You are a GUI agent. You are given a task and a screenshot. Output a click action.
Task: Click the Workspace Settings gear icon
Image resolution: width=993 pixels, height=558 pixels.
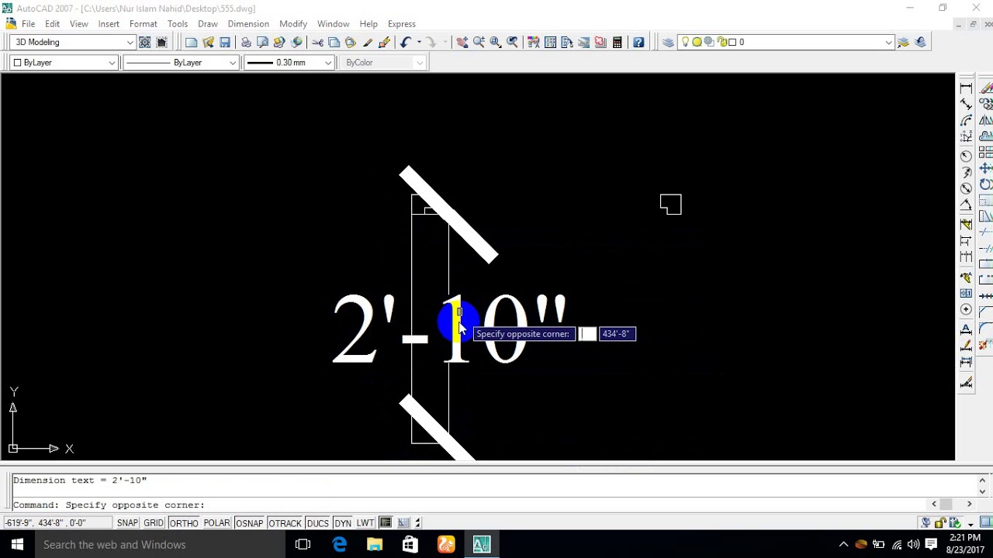click(x=145, y=43)
